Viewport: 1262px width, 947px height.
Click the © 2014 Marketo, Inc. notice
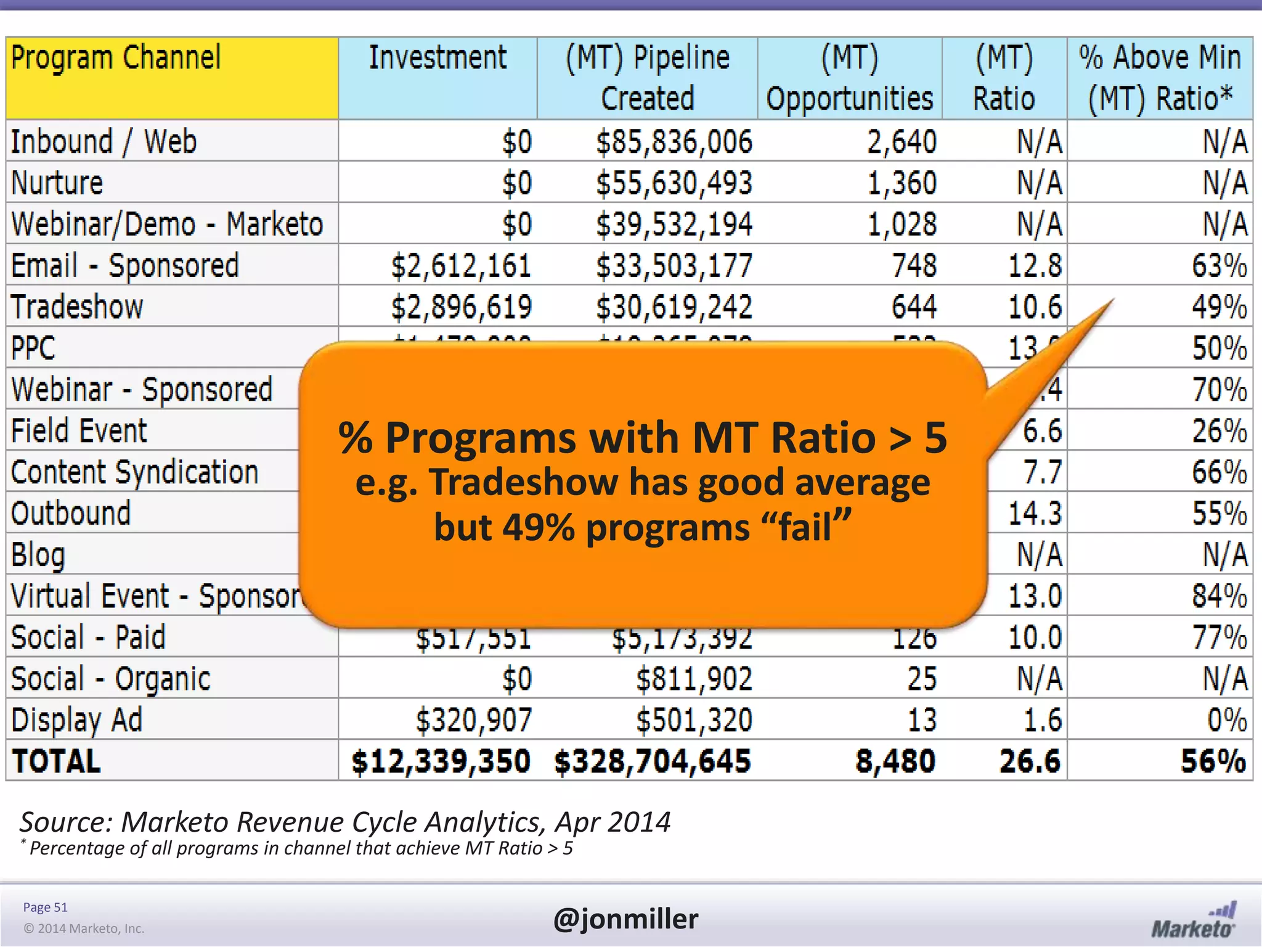pyautogui.click(x=83, y=929)
